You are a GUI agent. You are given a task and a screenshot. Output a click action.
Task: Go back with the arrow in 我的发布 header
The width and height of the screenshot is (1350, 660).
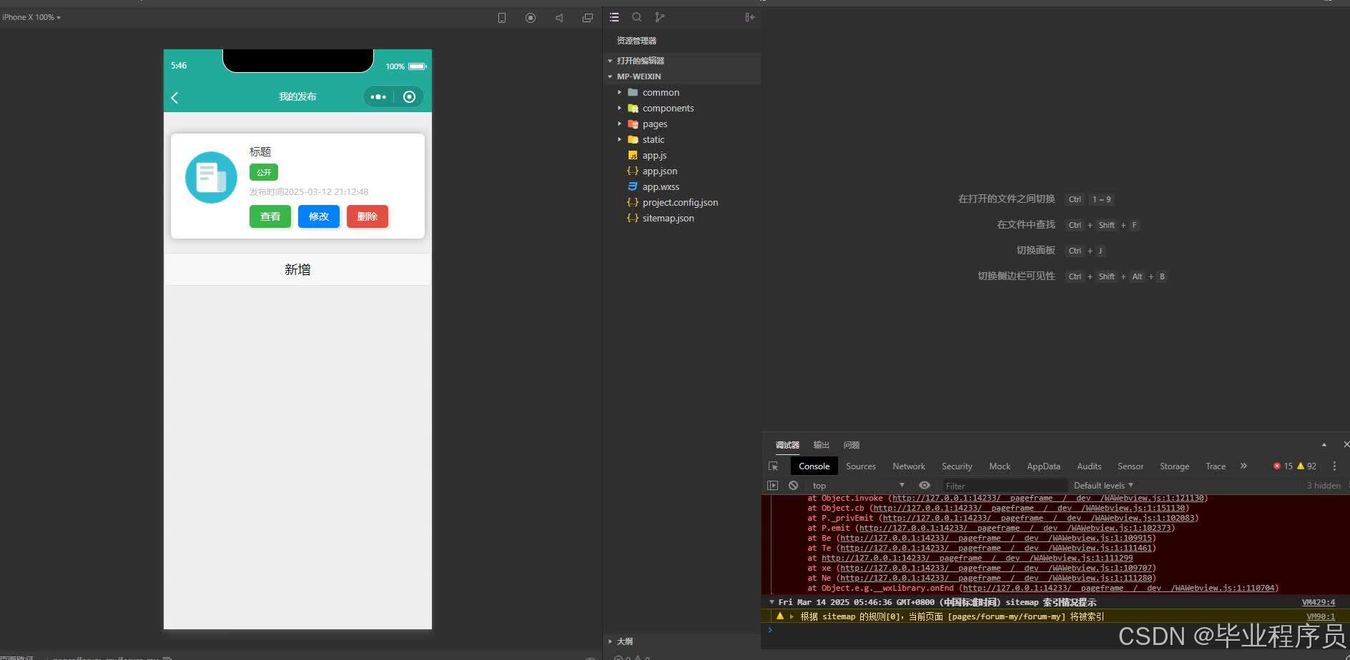174,97
